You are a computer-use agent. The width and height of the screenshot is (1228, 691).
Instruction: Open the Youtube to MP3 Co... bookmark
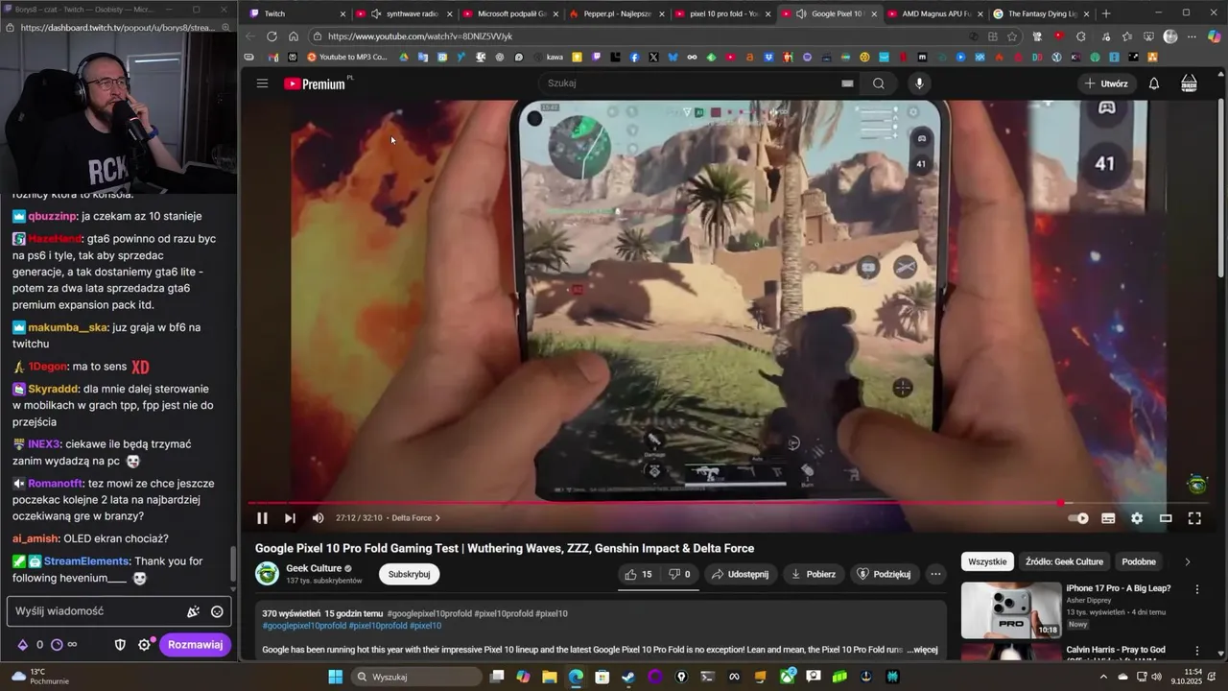coord(347,58)
